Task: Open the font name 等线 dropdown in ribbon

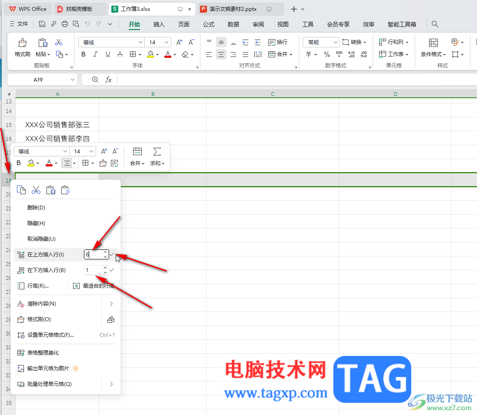Action: [x=140, y=42]
